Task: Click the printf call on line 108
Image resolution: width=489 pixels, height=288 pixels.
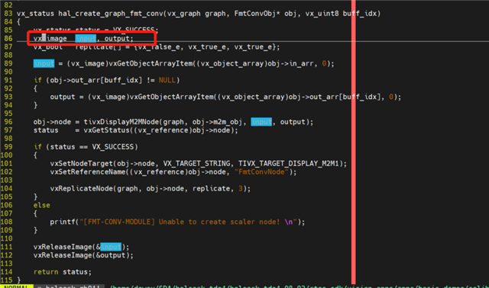Action: click(63, 222)
